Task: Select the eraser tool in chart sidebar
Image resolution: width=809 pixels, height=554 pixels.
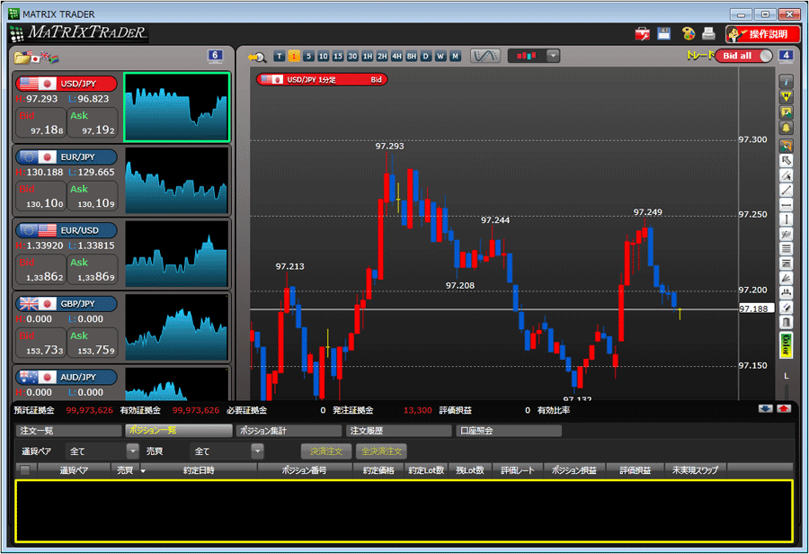Action: coord(786,308)
